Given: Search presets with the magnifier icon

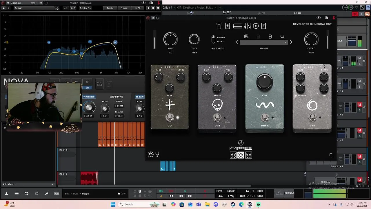Looking at the screenshot, I should pos(282,37).
